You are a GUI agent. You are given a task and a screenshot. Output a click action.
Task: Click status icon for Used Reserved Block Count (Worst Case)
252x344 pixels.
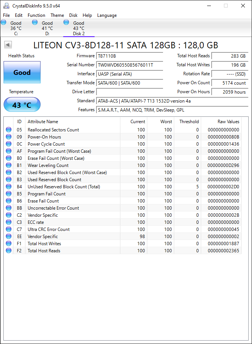[x=9, y=172]
